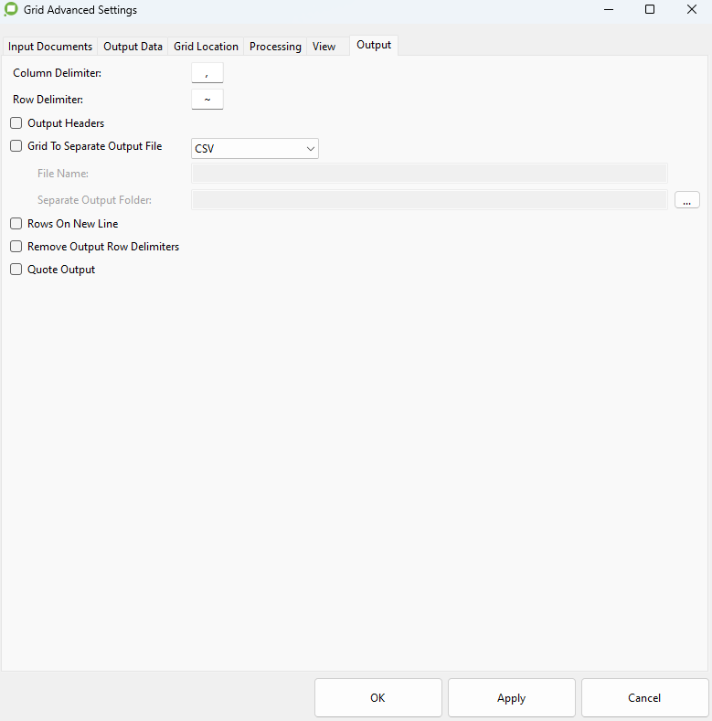Enable Remove Output Row Delimiters

pyautogui.click(x=16, y=247)
